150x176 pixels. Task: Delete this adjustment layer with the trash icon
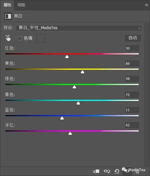click(x=138, y=171)
